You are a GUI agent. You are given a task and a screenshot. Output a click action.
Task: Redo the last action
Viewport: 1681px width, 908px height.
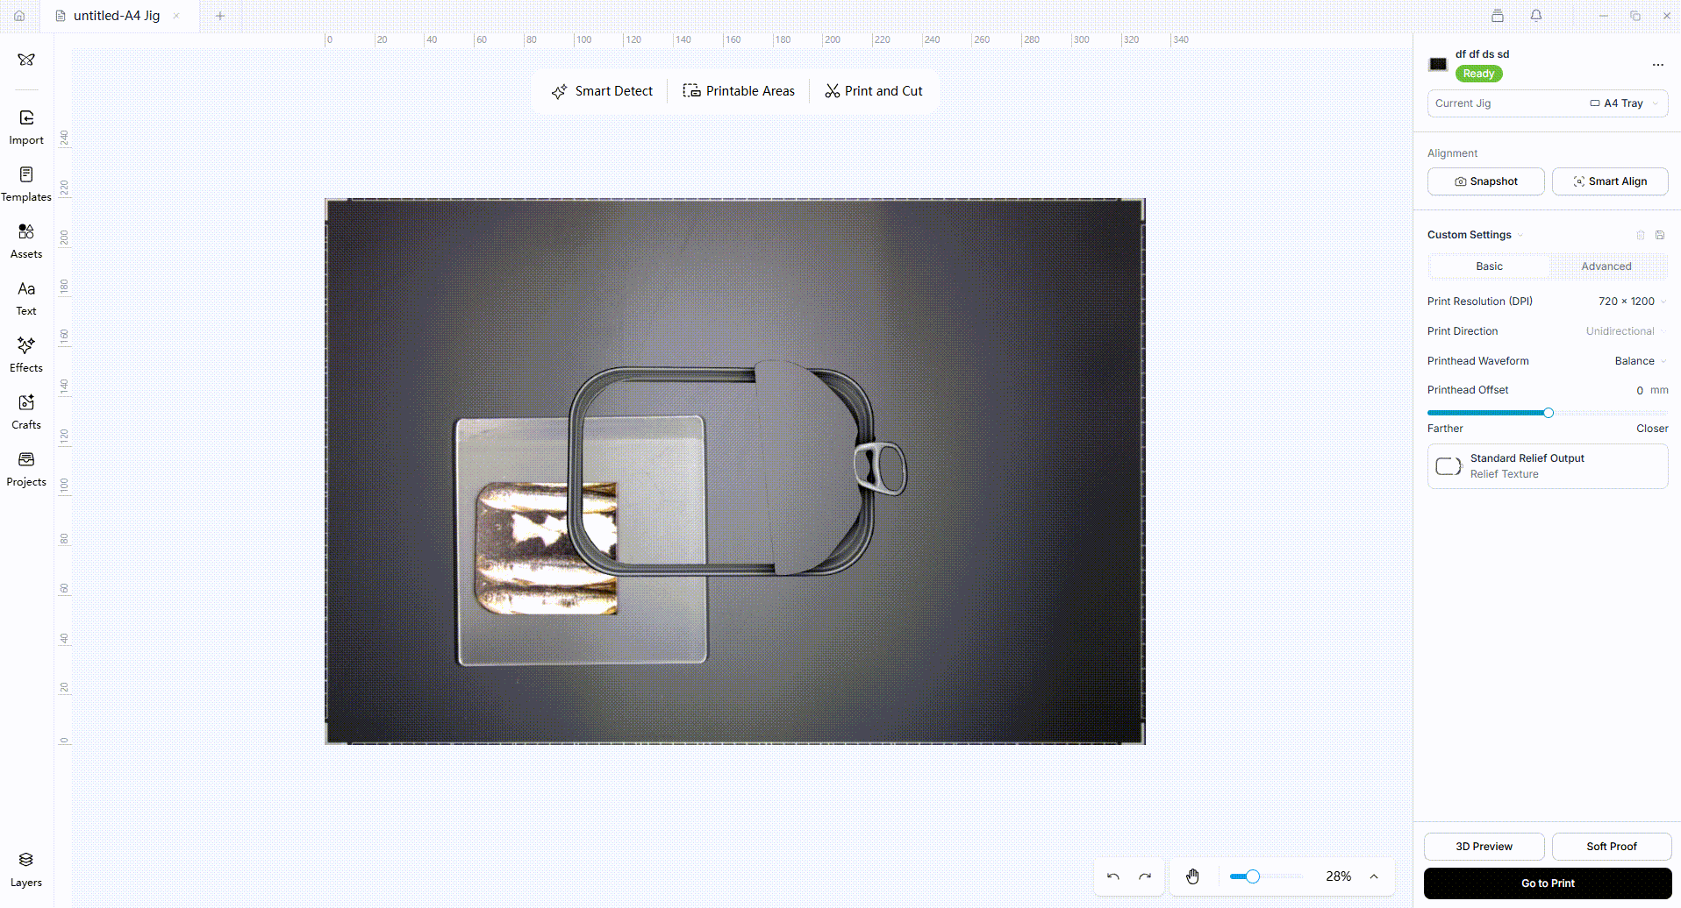pos(1145,876)
